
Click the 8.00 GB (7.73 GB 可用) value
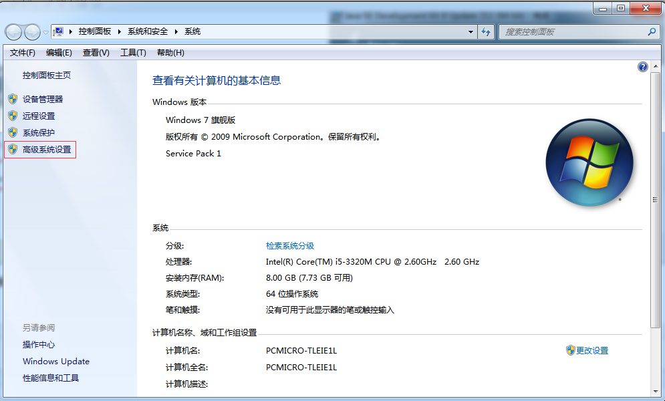[x=309, y=277]
